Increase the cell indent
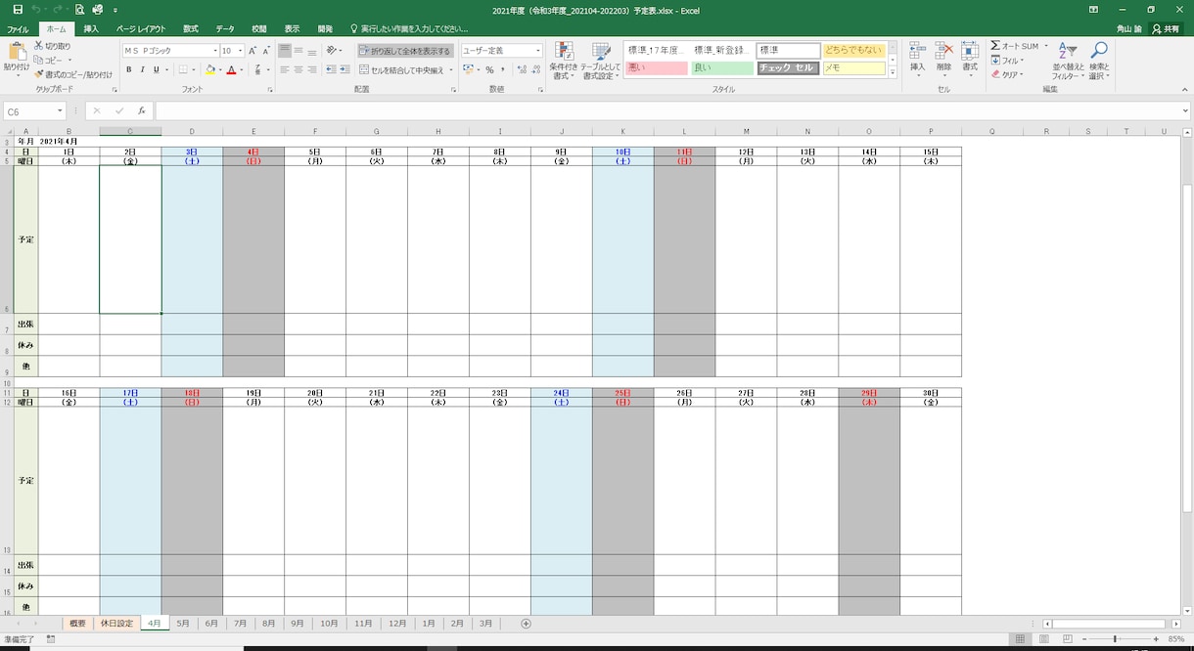The image size is (1194, 651). [x=344, y=70]
